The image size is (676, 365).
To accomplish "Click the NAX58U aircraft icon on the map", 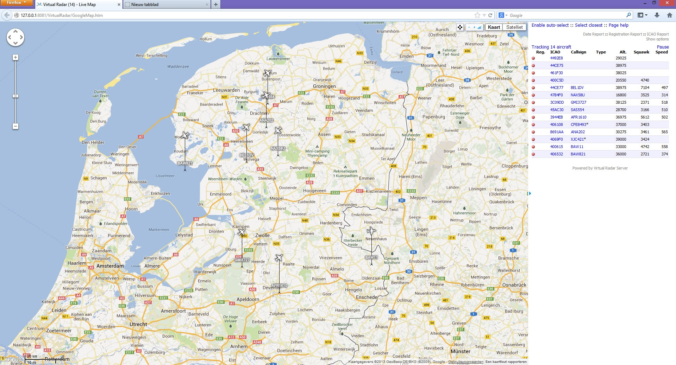I will coord(278,131).
